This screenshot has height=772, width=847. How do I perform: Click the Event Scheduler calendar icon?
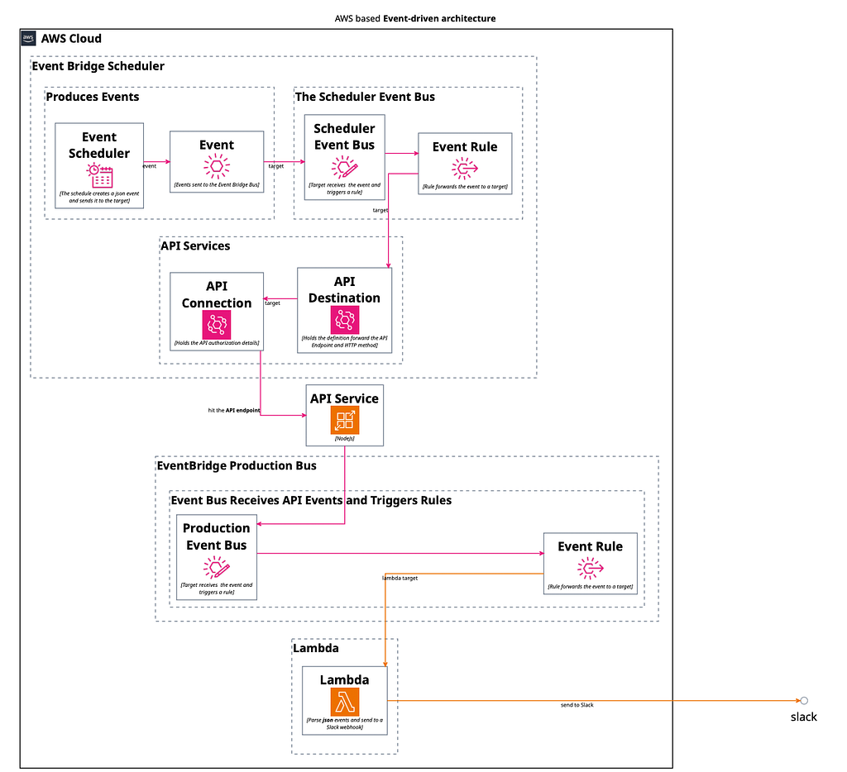(100, 175)
